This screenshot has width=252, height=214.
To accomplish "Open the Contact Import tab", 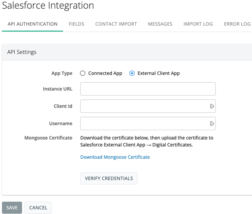I will (116, 24).
